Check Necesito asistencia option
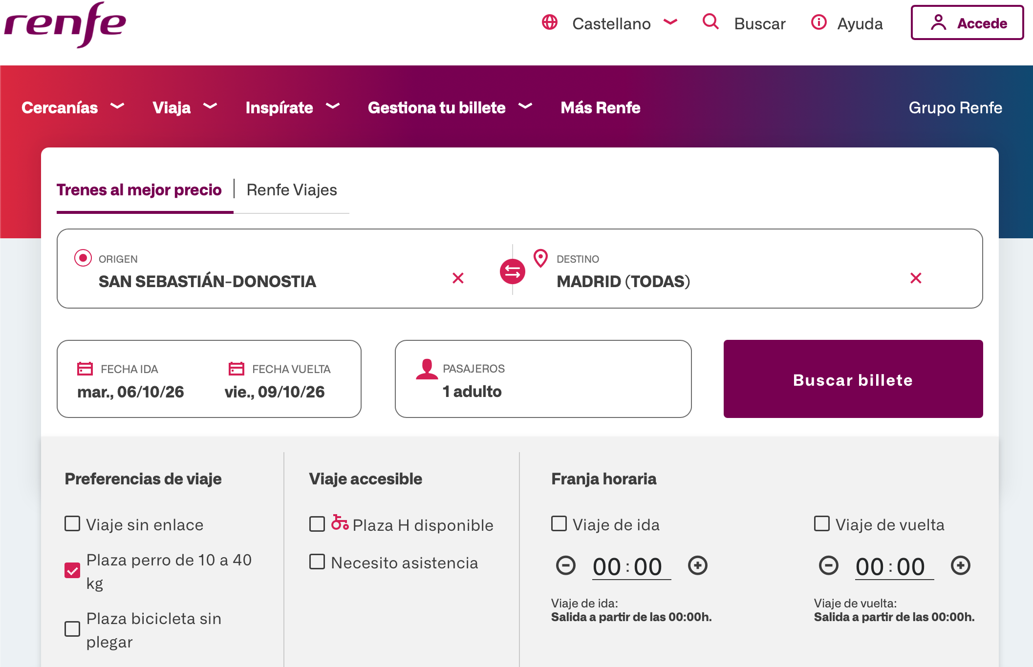The height and width of the screenshot is (667, 1033). [317, 562]
